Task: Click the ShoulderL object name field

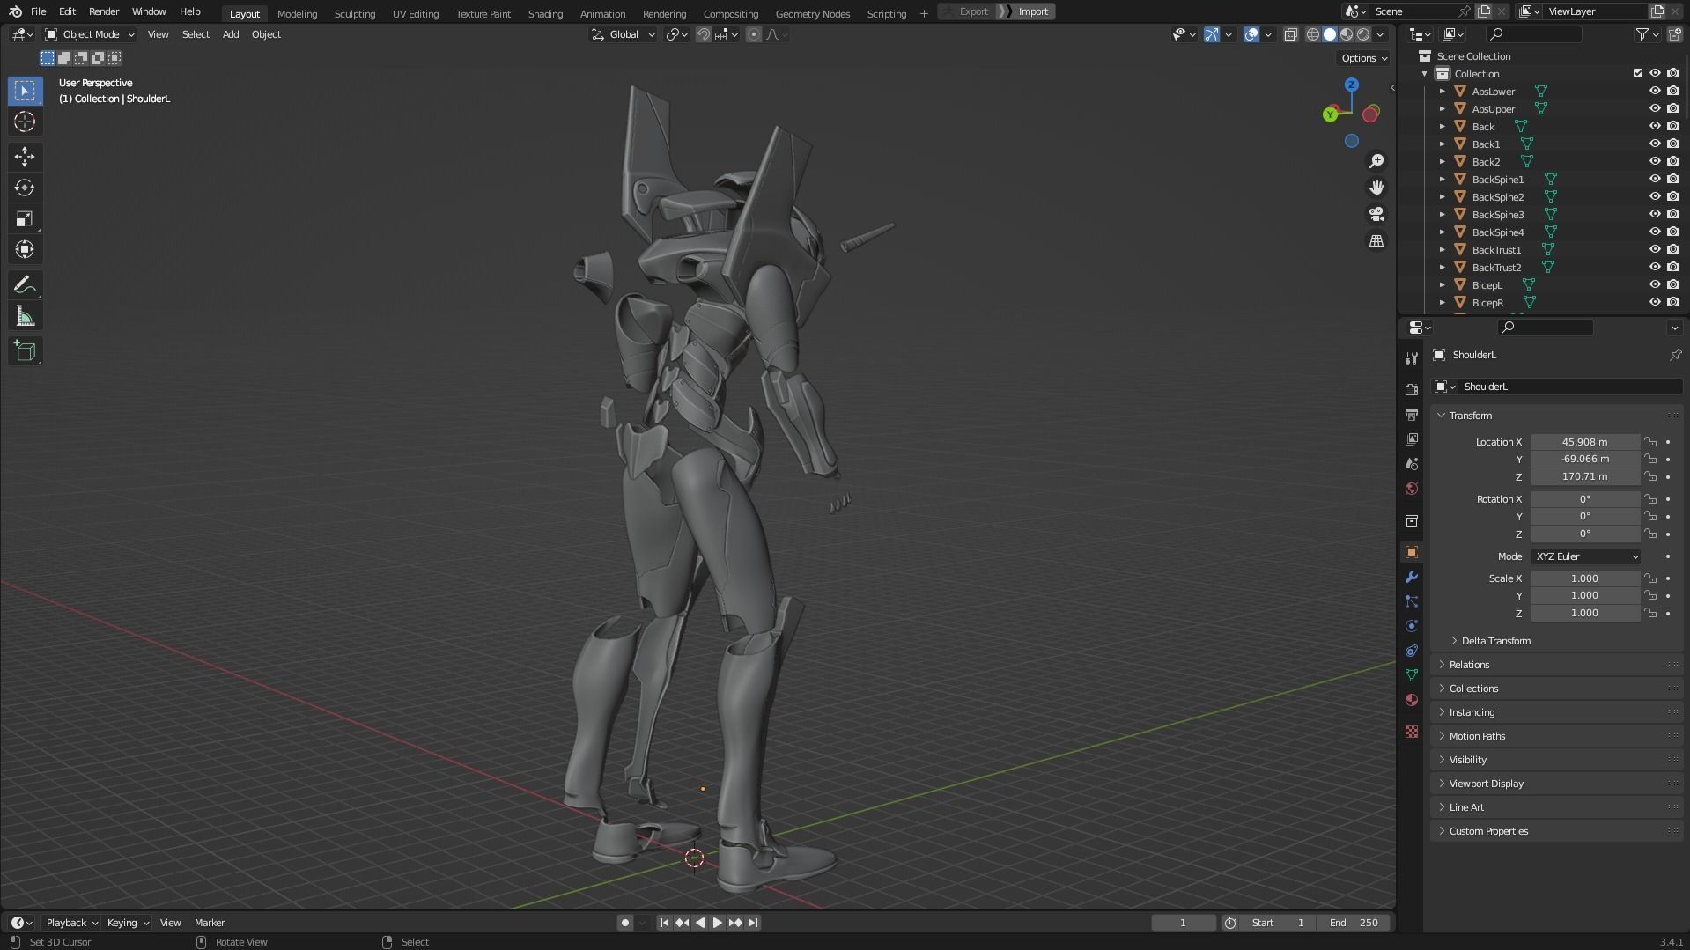Action: 1570,387
